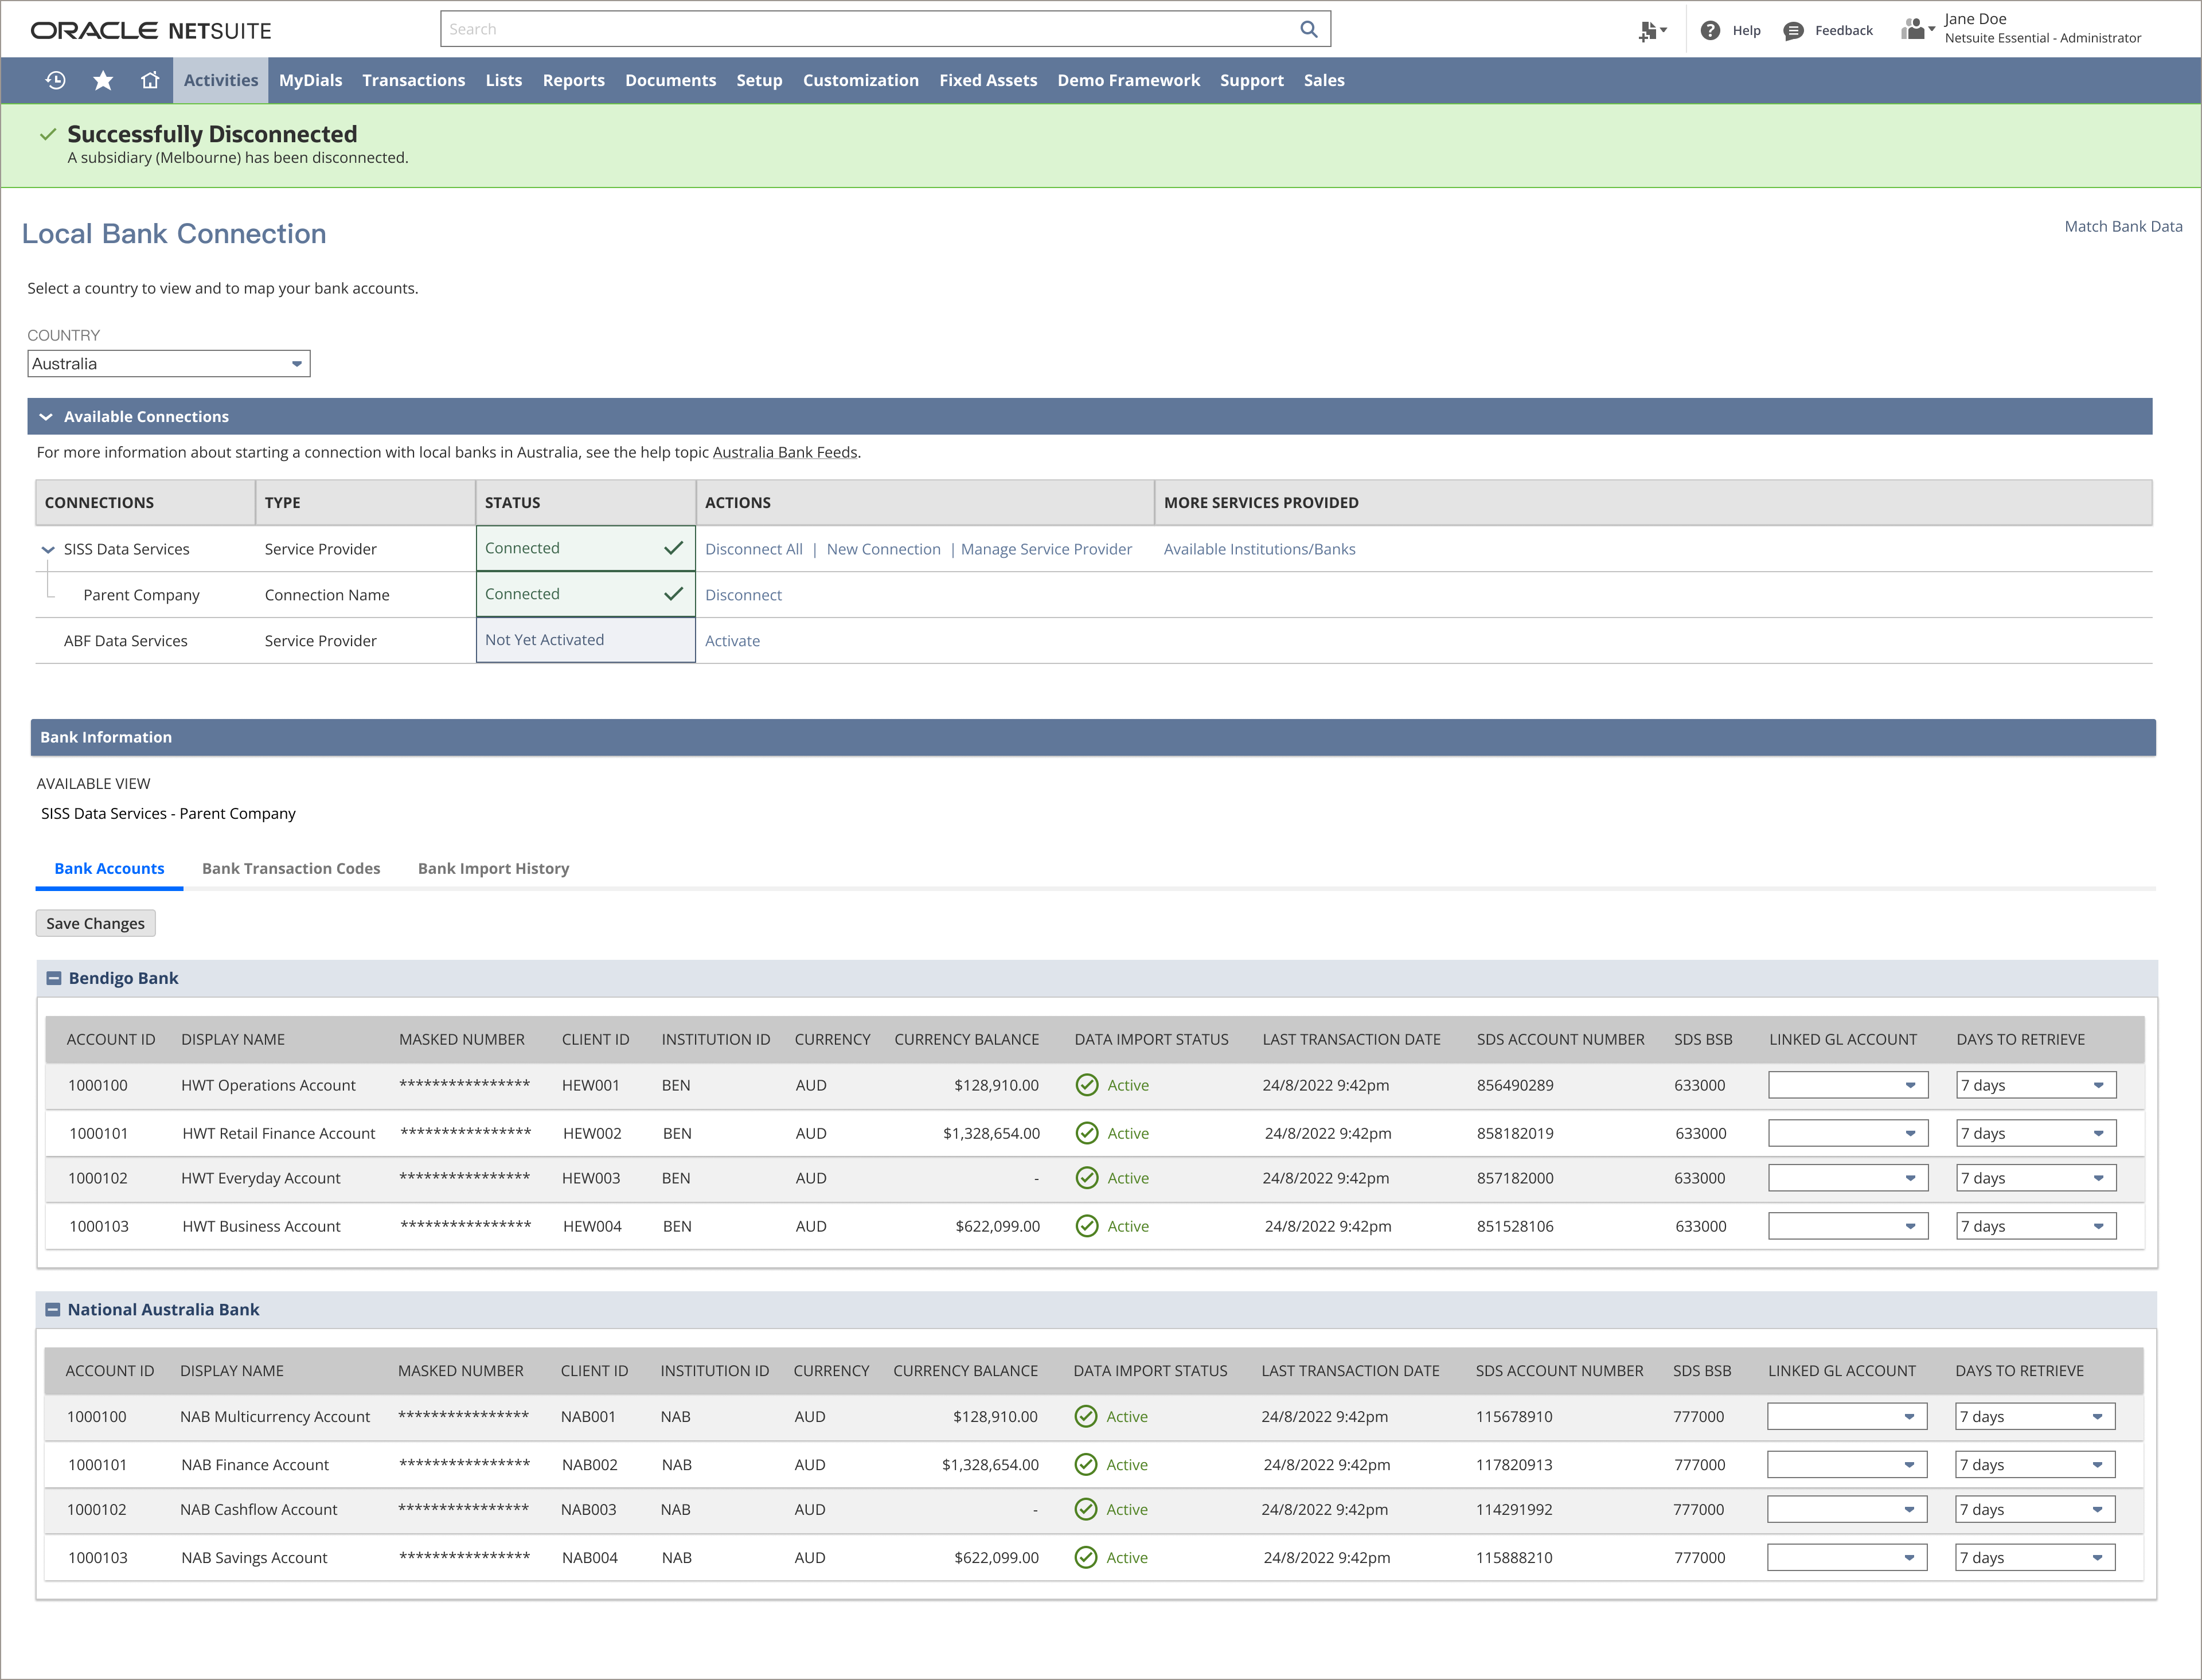
Task: Open the Help question mark icon
Action: point(1710,31)
